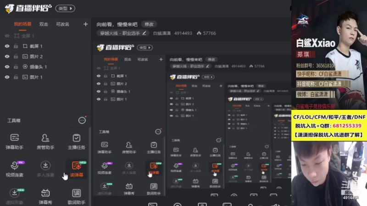
Task: Click the pencil icon beside 穿越火线 - 职业选手 in the main header
Action: pyautogui.click(x=144, y=33)
